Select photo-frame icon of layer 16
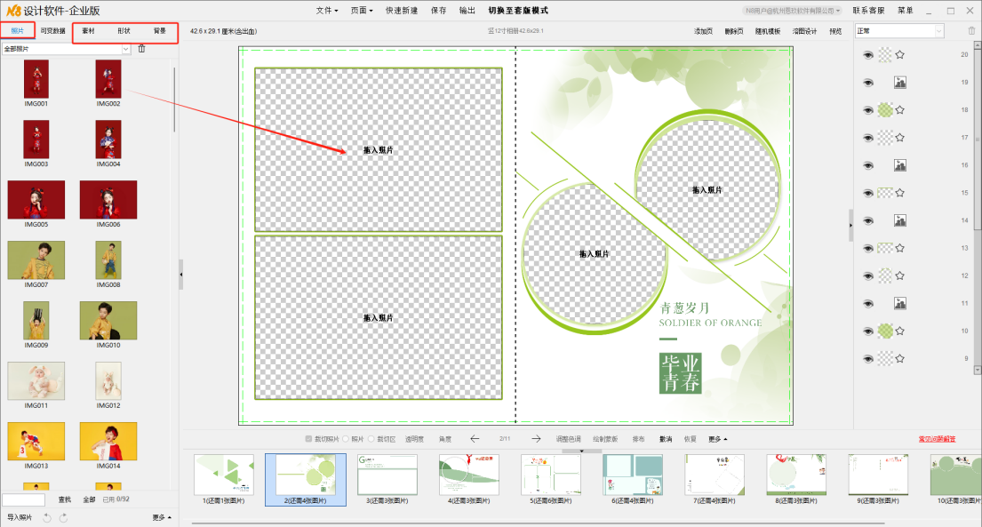The width and height of the screenshot is (982, 527). click(900, 164)
